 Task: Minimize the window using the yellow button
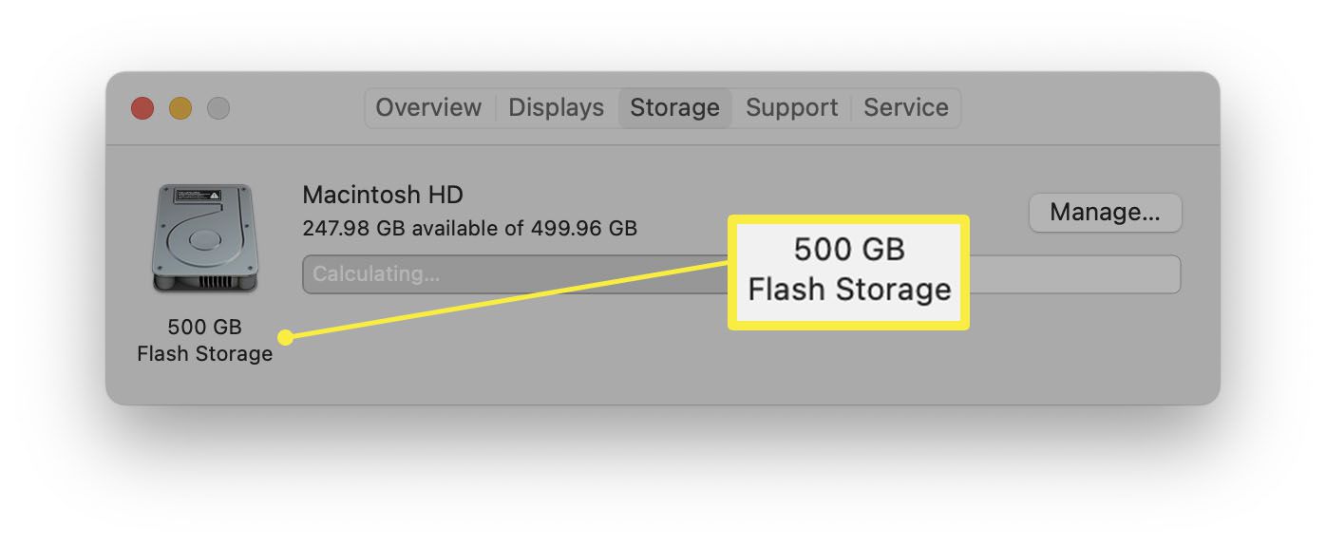point(180,108)
